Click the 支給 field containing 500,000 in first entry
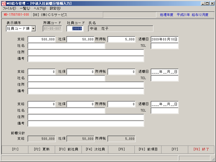Image resolution: width=216 pixels, height=162 pixels. pyautogui.click(x=42, y=39)
